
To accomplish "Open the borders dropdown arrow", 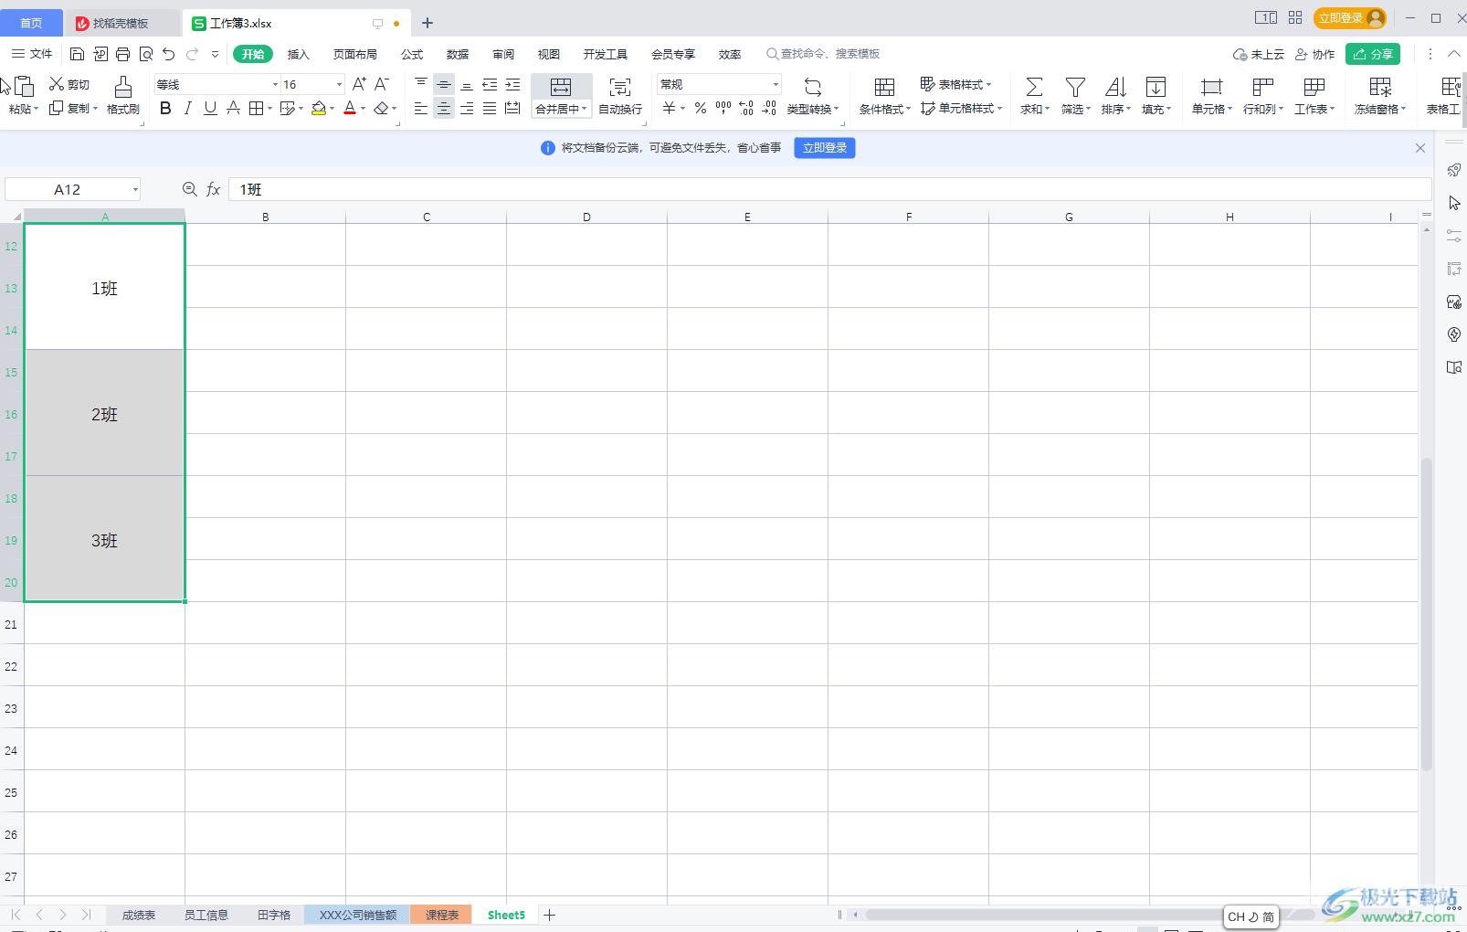I will 269,109.
